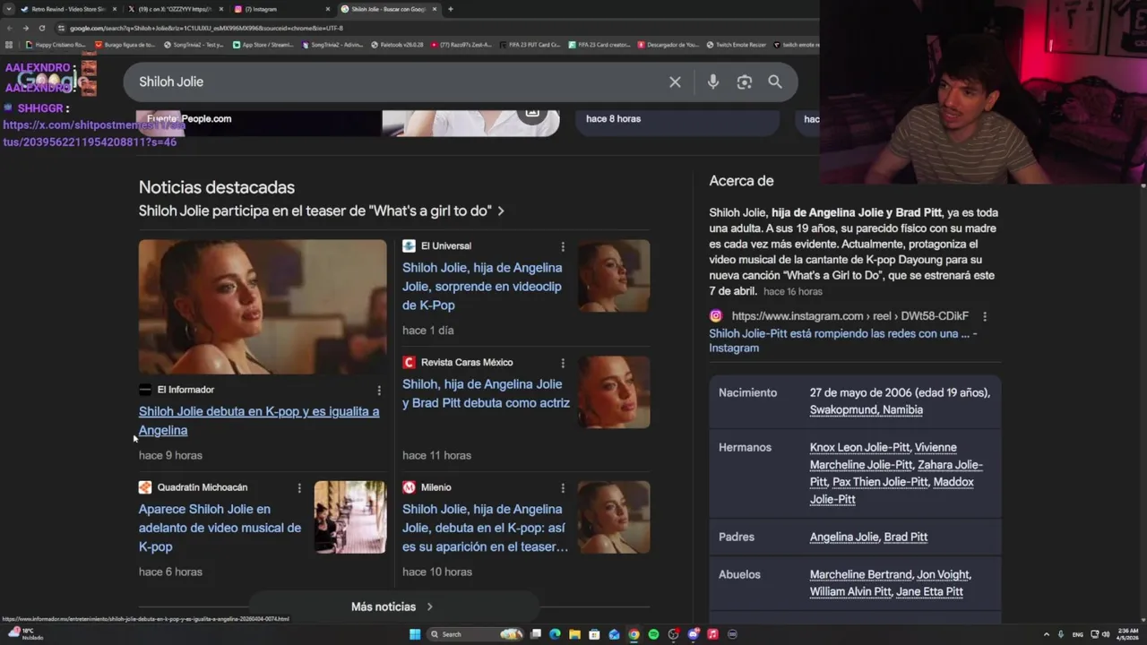Screen dimensions: 1147x645
Task: Open Windows Start menu
Action: 415,634
